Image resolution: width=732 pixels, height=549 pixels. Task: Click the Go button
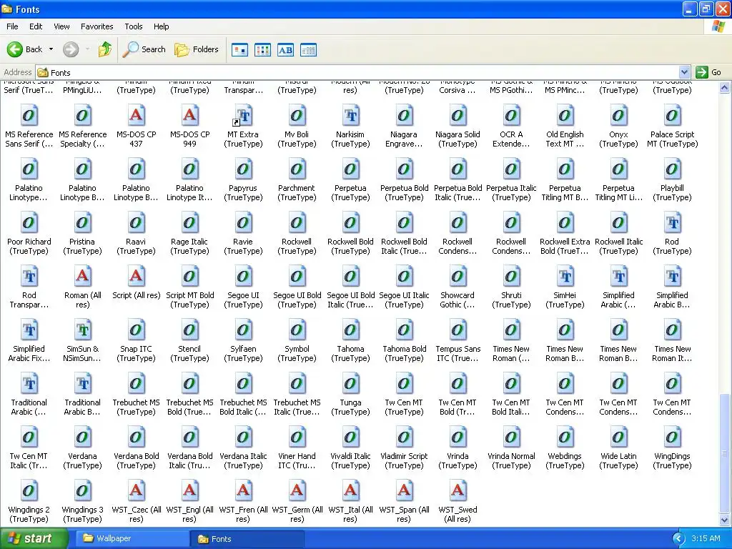coord(708,72)
